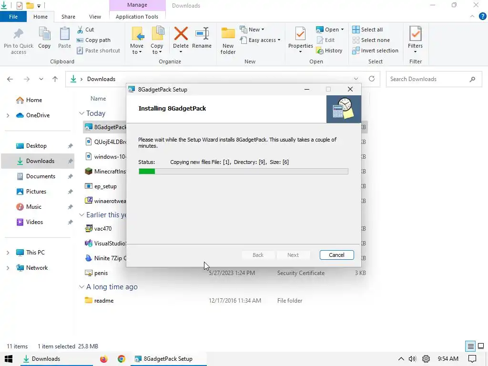Open Firefox from the taskbar
Viewport: 488px width, 366px height.
[103, 359]
